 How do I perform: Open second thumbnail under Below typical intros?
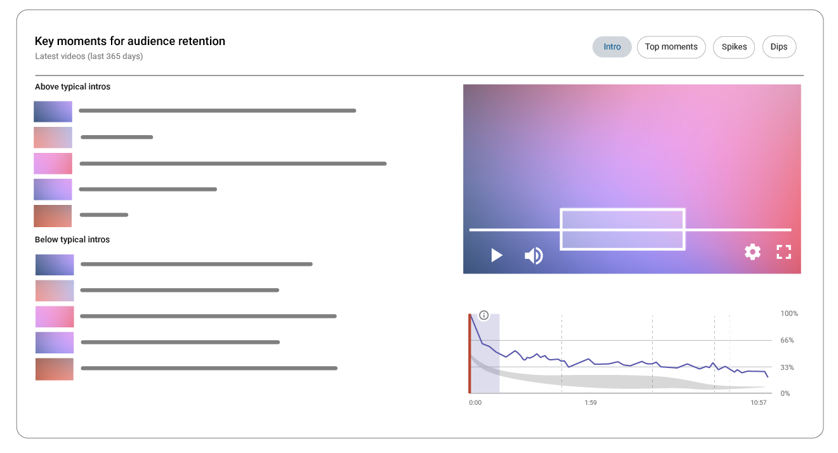55,291
